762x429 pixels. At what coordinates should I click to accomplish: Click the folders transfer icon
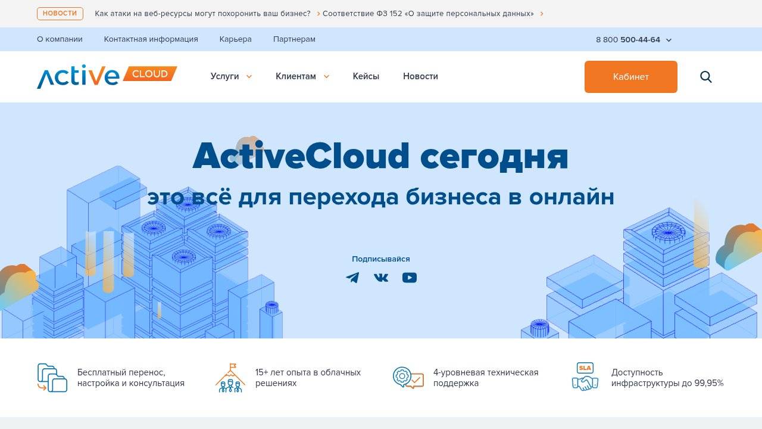click(x=52, y=378)
